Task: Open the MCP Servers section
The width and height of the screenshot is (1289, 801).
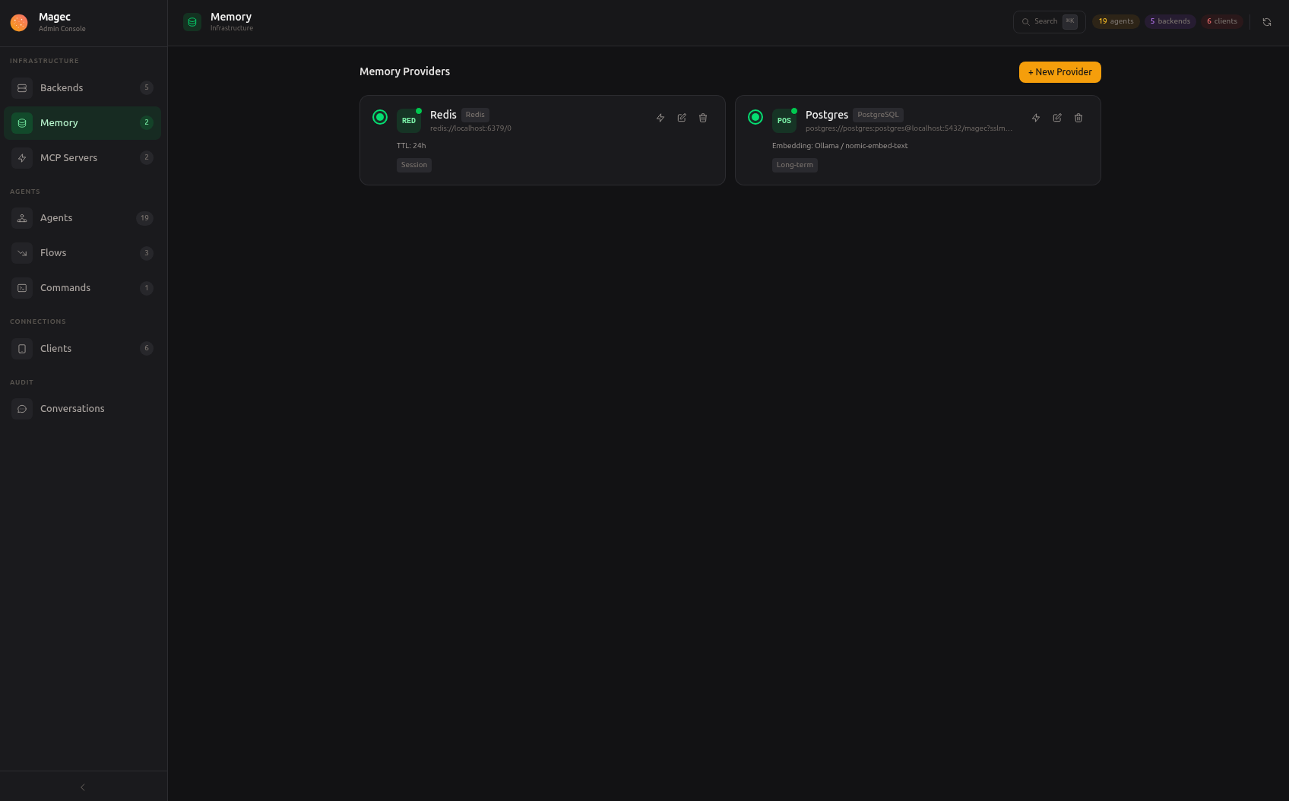Action: 68,157
